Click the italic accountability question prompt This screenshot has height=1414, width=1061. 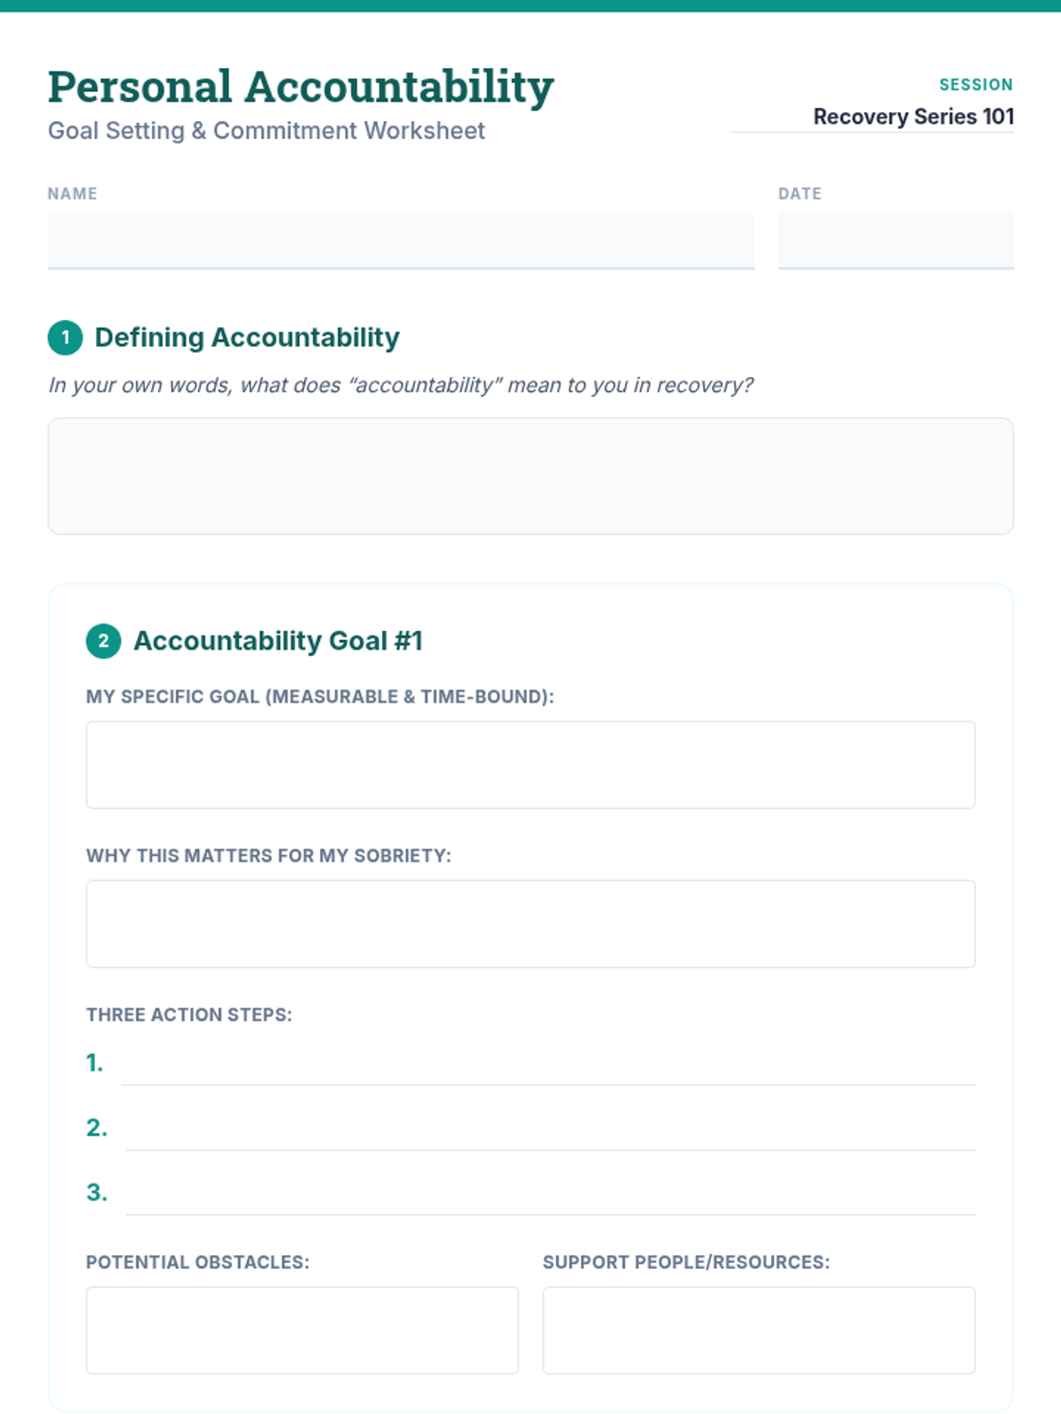coord(401,385)
